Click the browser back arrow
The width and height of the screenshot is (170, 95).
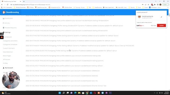[2, 5]
